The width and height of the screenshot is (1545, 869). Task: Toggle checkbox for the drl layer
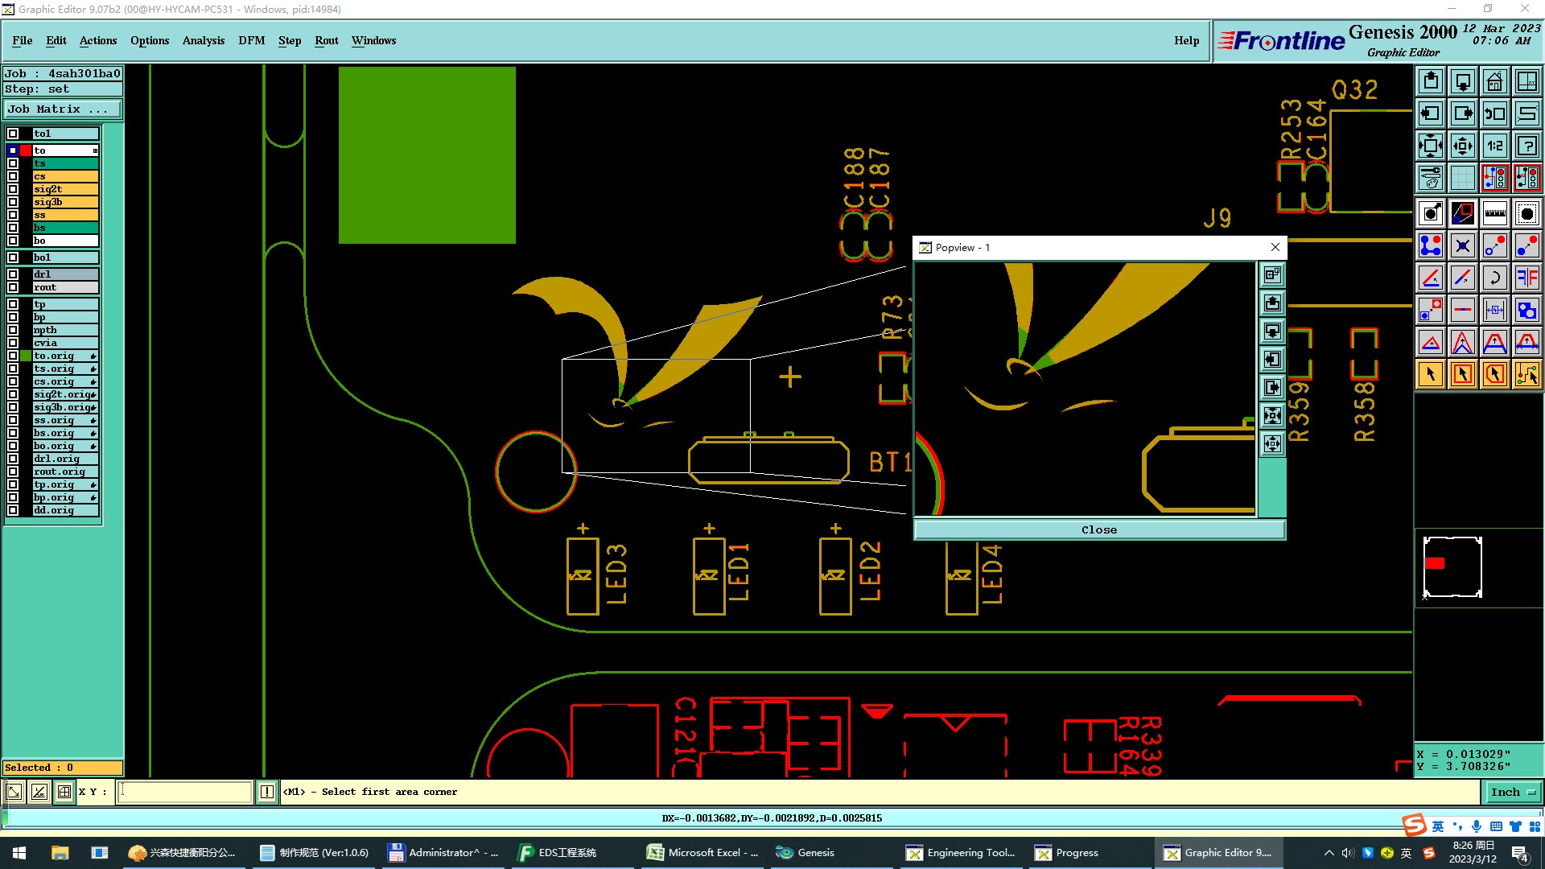pos(13,274)
